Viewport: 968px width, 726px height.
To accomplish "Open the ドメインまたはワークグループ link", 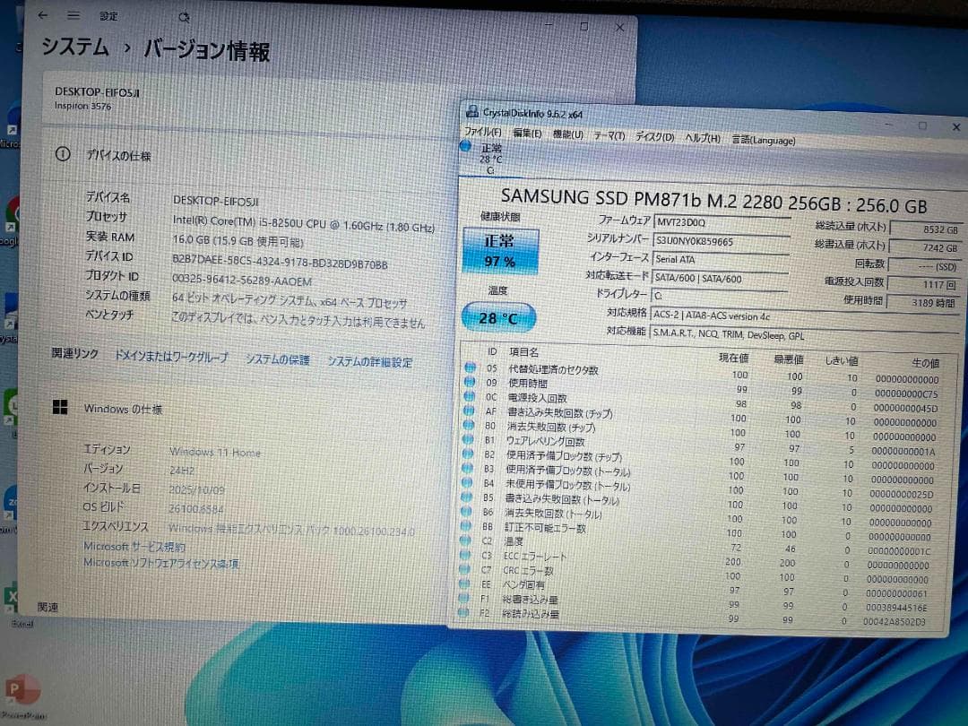I will (x=171, y=356).
